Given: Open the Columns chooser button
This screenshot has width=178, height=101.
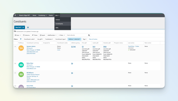Looking at the screenshot, I should [26, 35].
